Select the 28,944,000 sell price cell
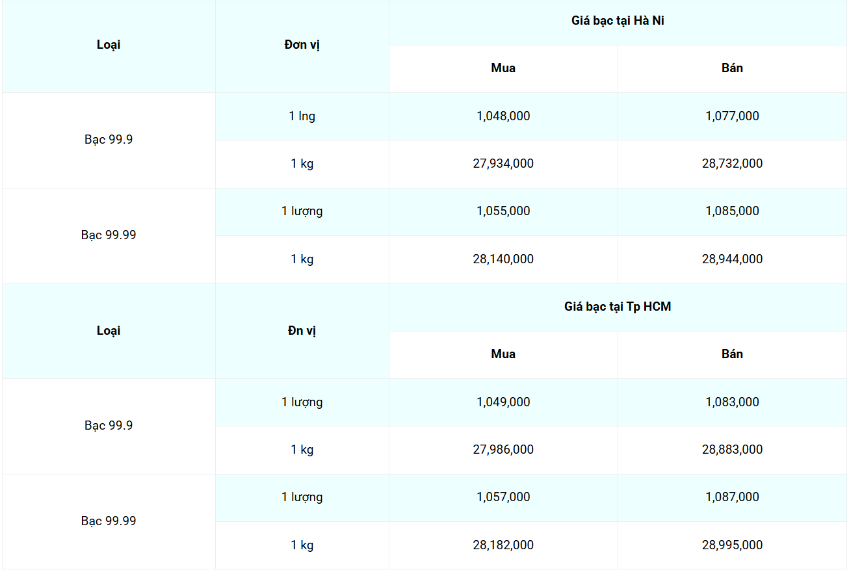The width and height of the screenshot is (849, 572). 732,259
